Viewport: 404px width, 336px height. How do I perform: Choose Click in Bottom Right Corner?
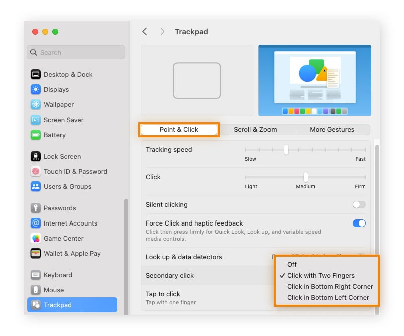tap(330, 286)
